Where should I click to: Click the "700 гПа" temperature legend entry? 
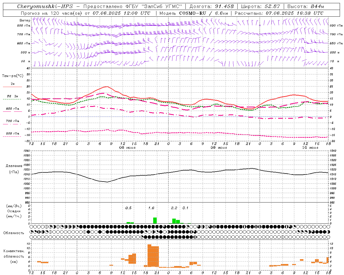13,121
